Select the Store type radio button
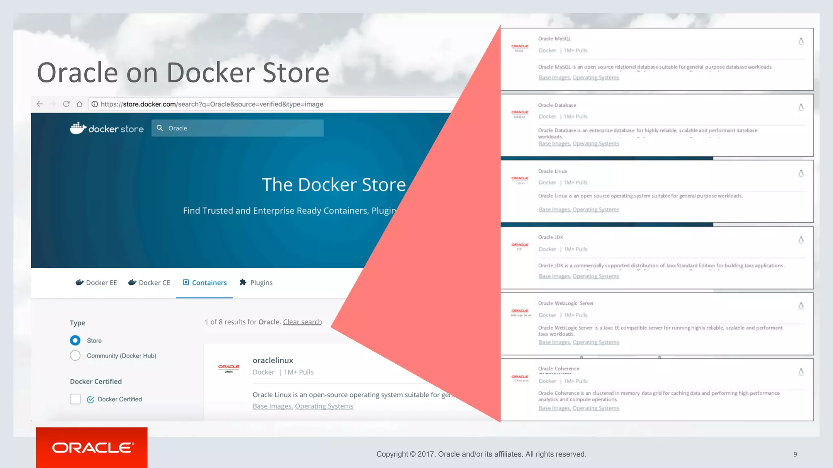 click(75, 340)
